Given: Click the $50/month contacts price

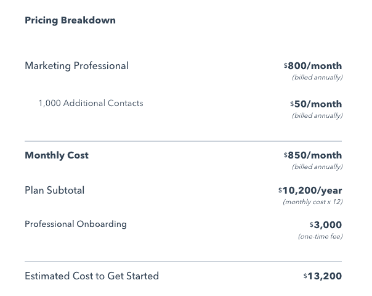Looking at the screenshot, I should tap(317, 104).
